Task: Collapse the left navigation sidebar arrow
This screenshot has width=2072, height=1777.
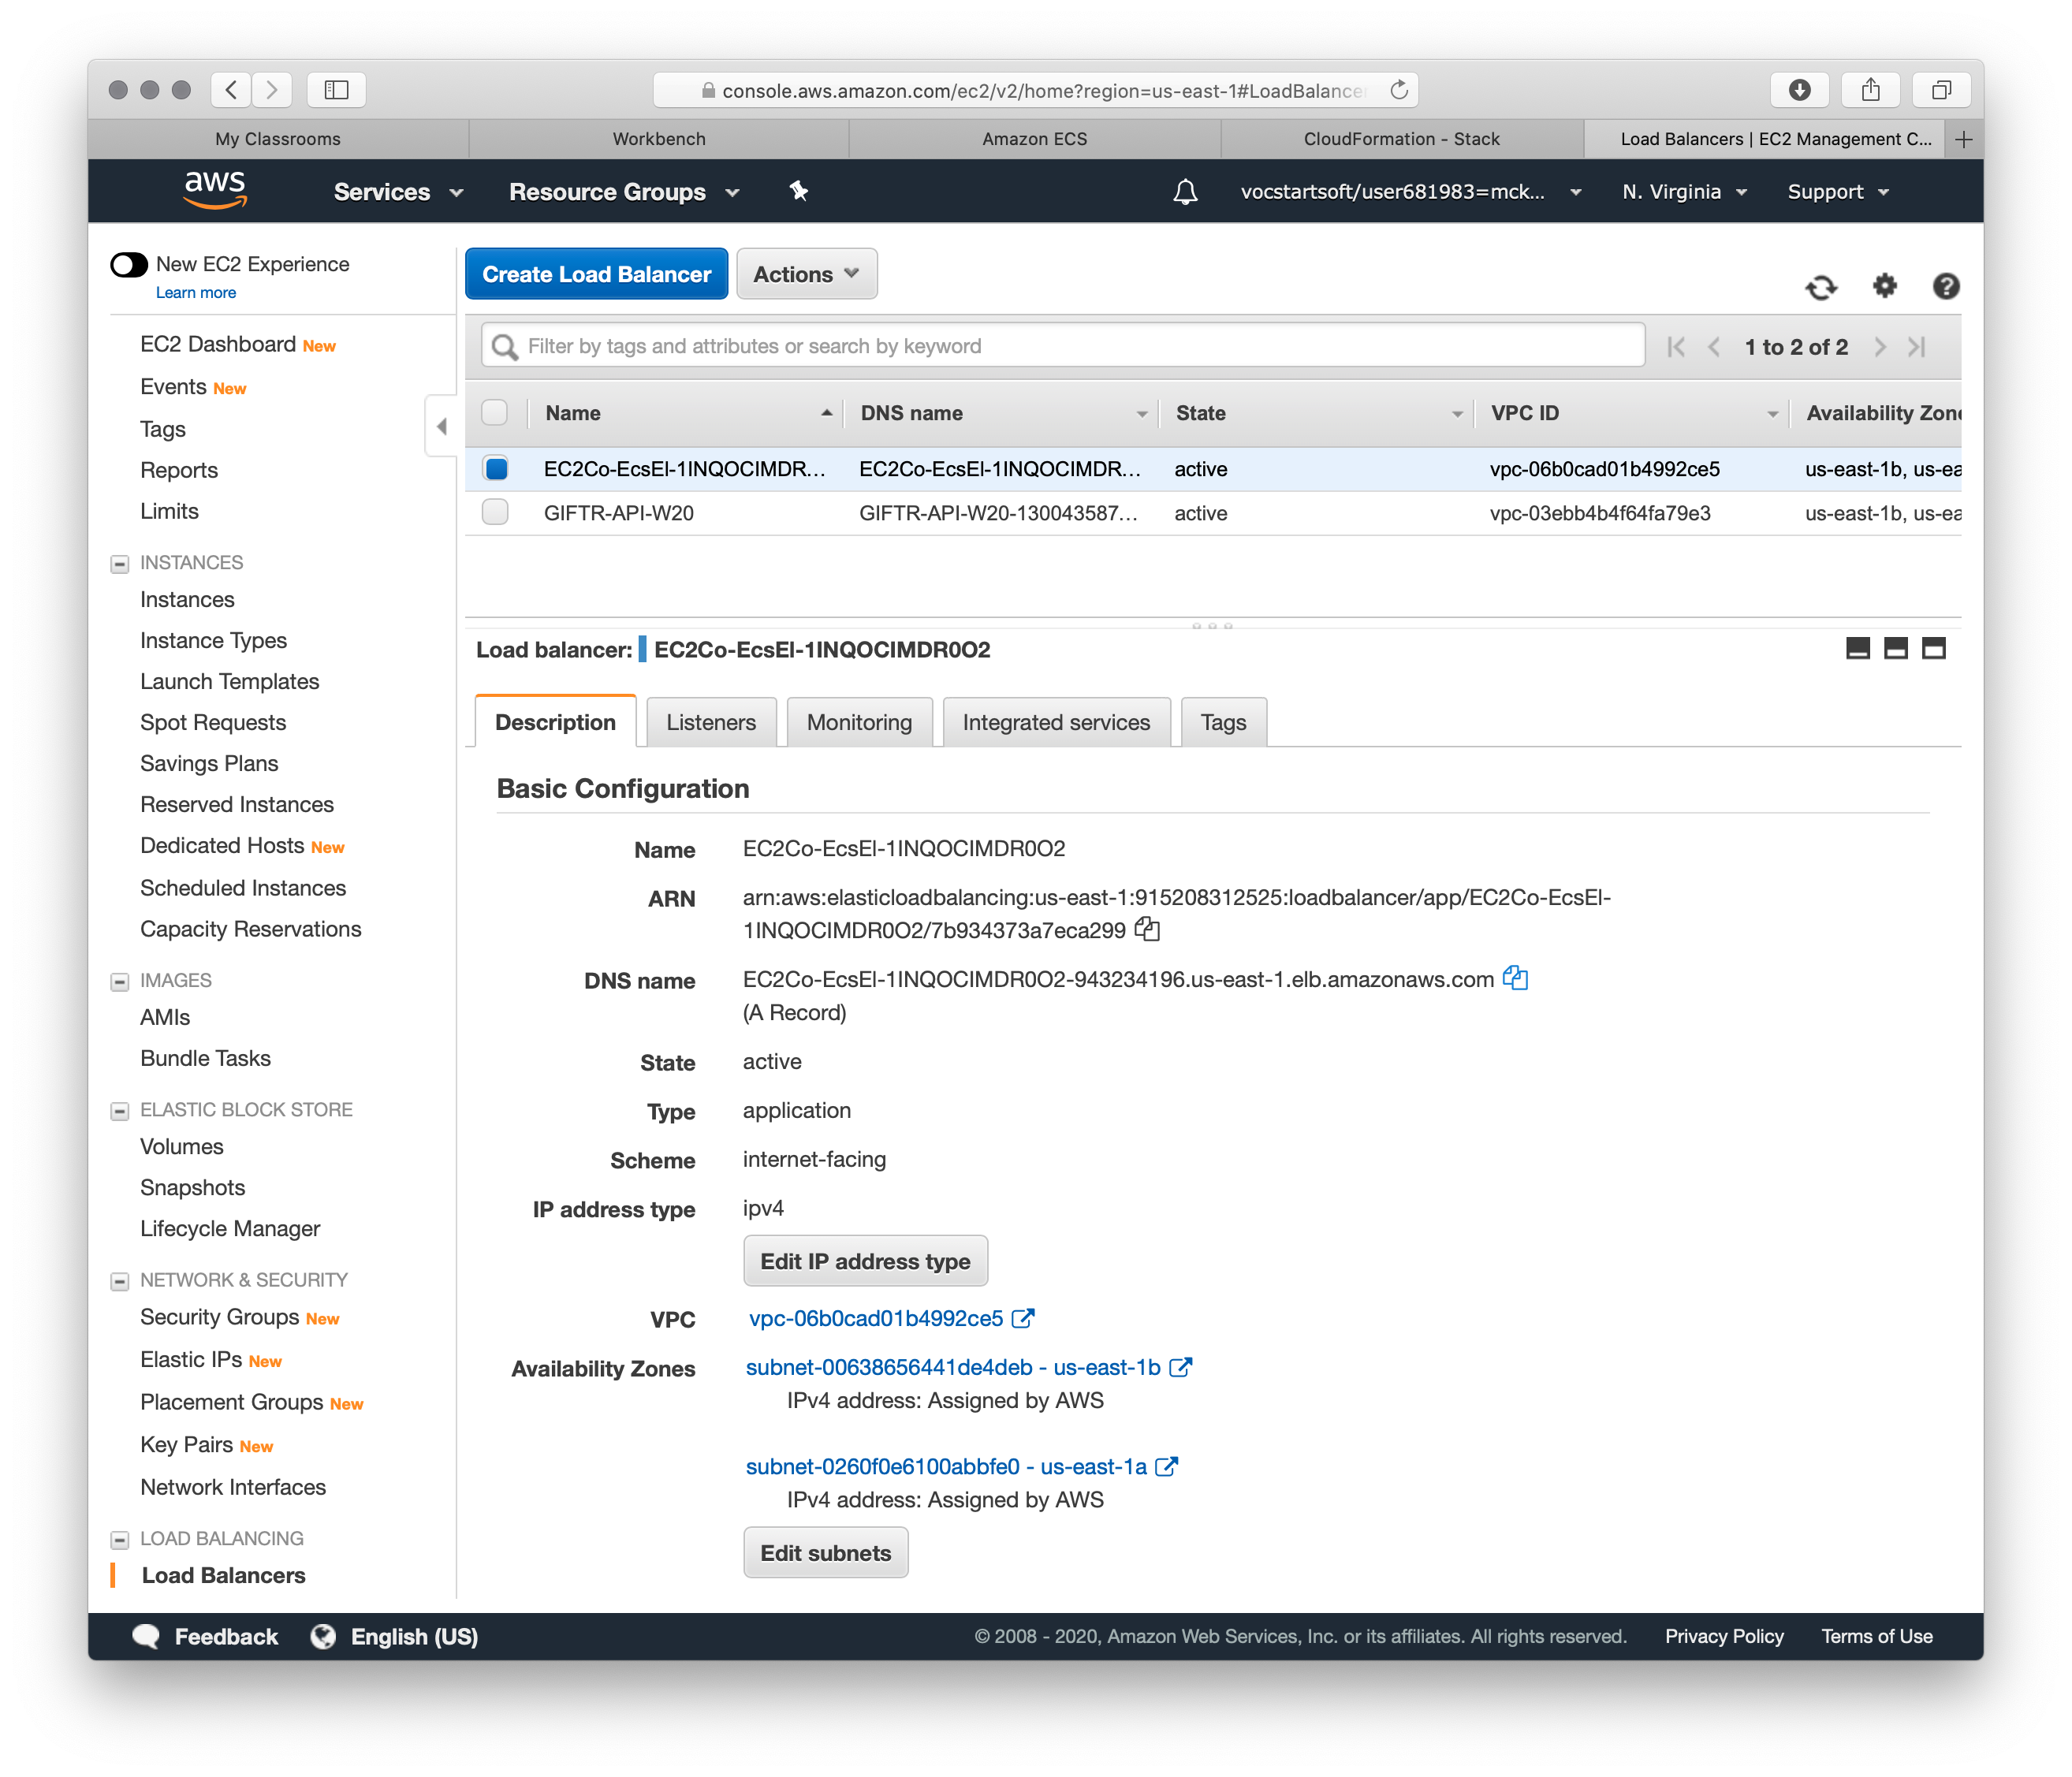Action: [x=441, y=426]
